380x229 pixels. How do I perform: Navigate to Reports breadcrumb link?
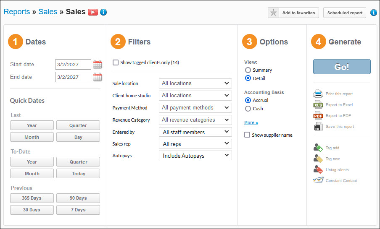[17, 12]
